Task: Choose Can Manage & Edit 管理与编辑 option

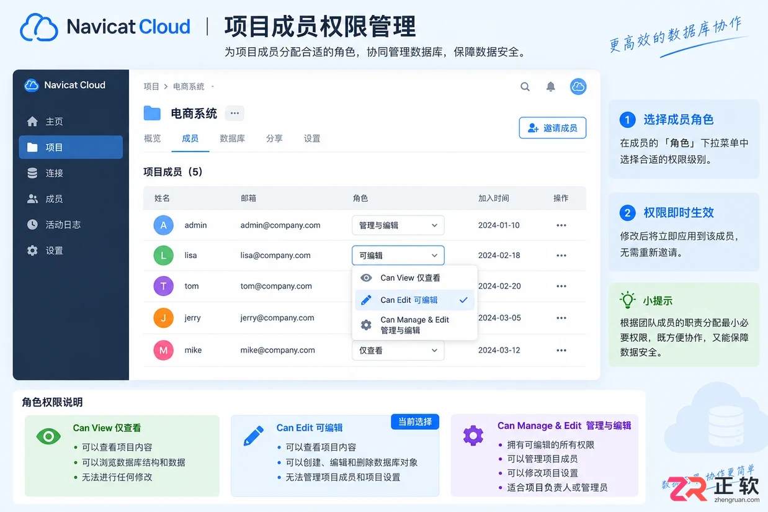Action: (414, 325)
